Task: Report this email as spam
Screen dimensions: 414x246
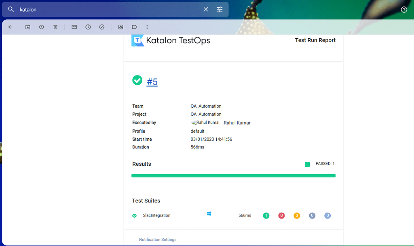Action: 42,27
